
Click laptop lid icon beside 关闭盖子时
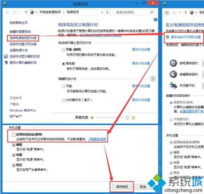[173, 85]
